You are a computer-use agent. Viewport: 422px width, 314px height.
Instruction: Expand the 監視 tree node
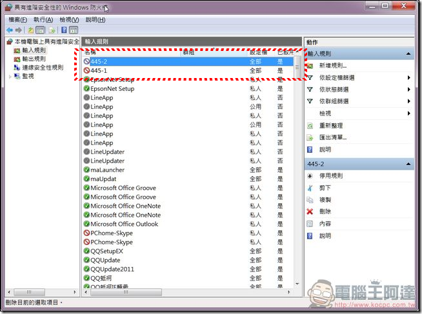coord(10,77)
